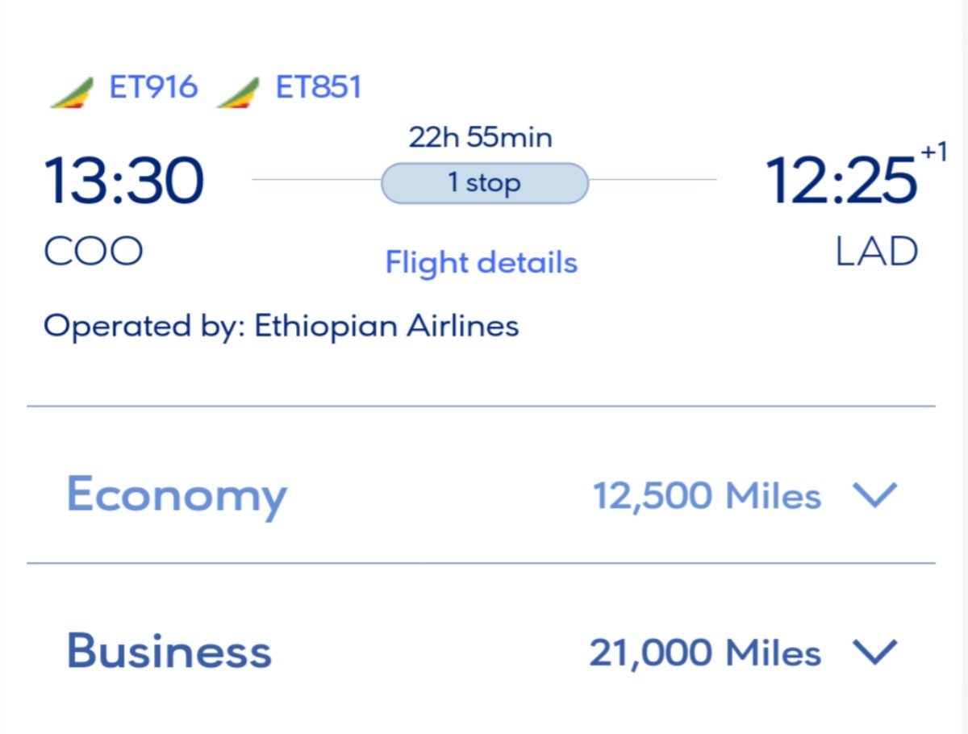The height and width of the screenshot is (734, 968).
Task: Click the 12:25 arrival time
Action: click(x=841, y=181)
